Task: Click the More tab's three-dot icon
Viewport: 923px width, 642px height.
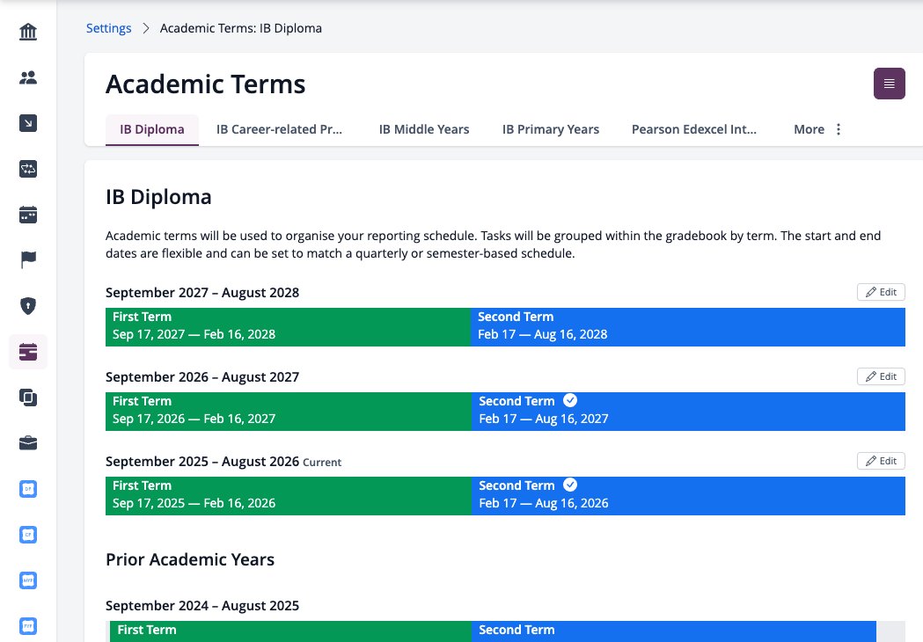Action: coord(839,129)
